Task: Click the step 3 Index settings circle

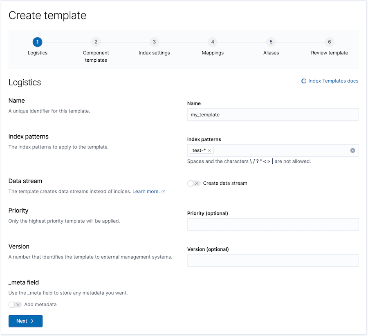Action: 154,42
